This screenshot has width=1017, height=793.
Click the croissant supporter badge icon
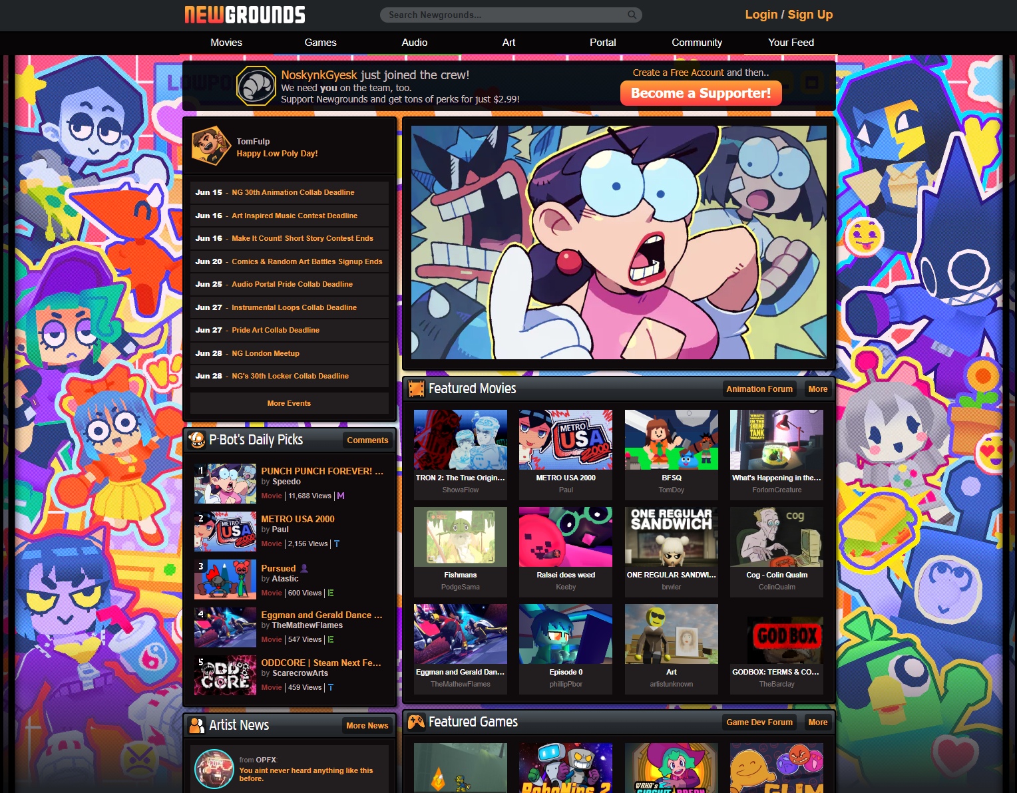[256, 86]
